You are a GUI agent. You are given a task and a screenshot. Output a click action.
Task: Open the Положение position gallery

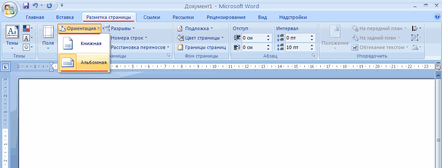point(335,37)
